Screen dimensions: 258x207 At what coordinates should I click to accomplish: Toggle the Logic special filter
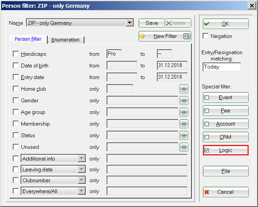(x=225, y=150)
